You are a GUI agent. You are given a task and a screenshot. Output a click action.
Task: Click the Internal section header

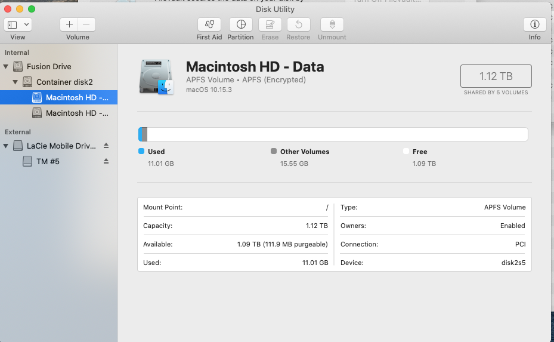(17, 53)
